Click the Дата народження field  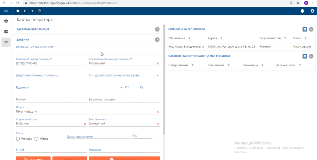click(98, 136)
